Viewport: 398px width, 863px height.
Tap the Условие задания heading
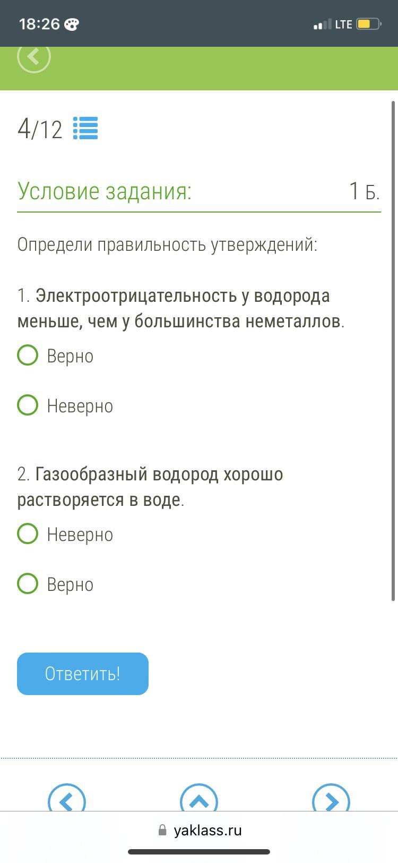(x=105, y=191)
